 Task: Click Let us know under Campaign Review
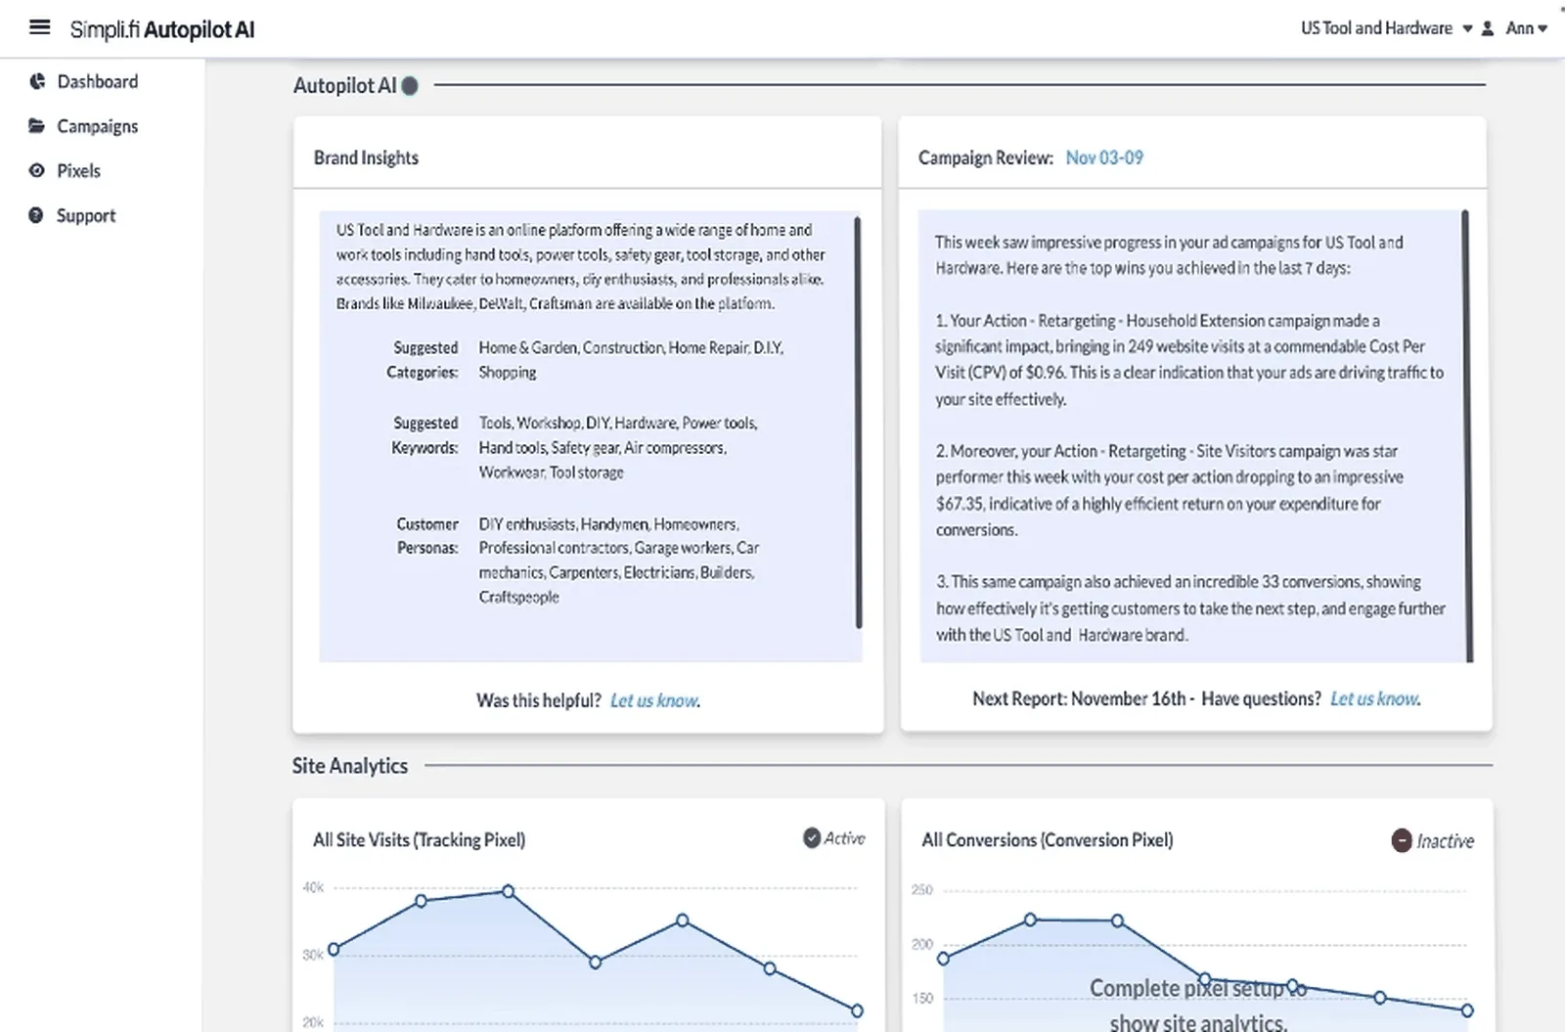[x=1375, y=698]
